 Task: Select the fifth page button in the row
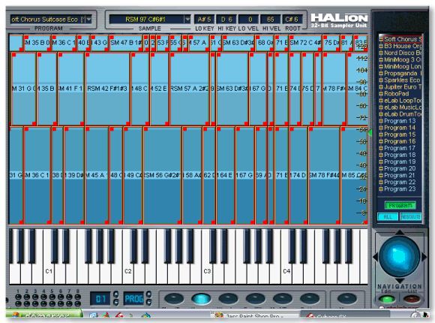(x=283, y=299)
